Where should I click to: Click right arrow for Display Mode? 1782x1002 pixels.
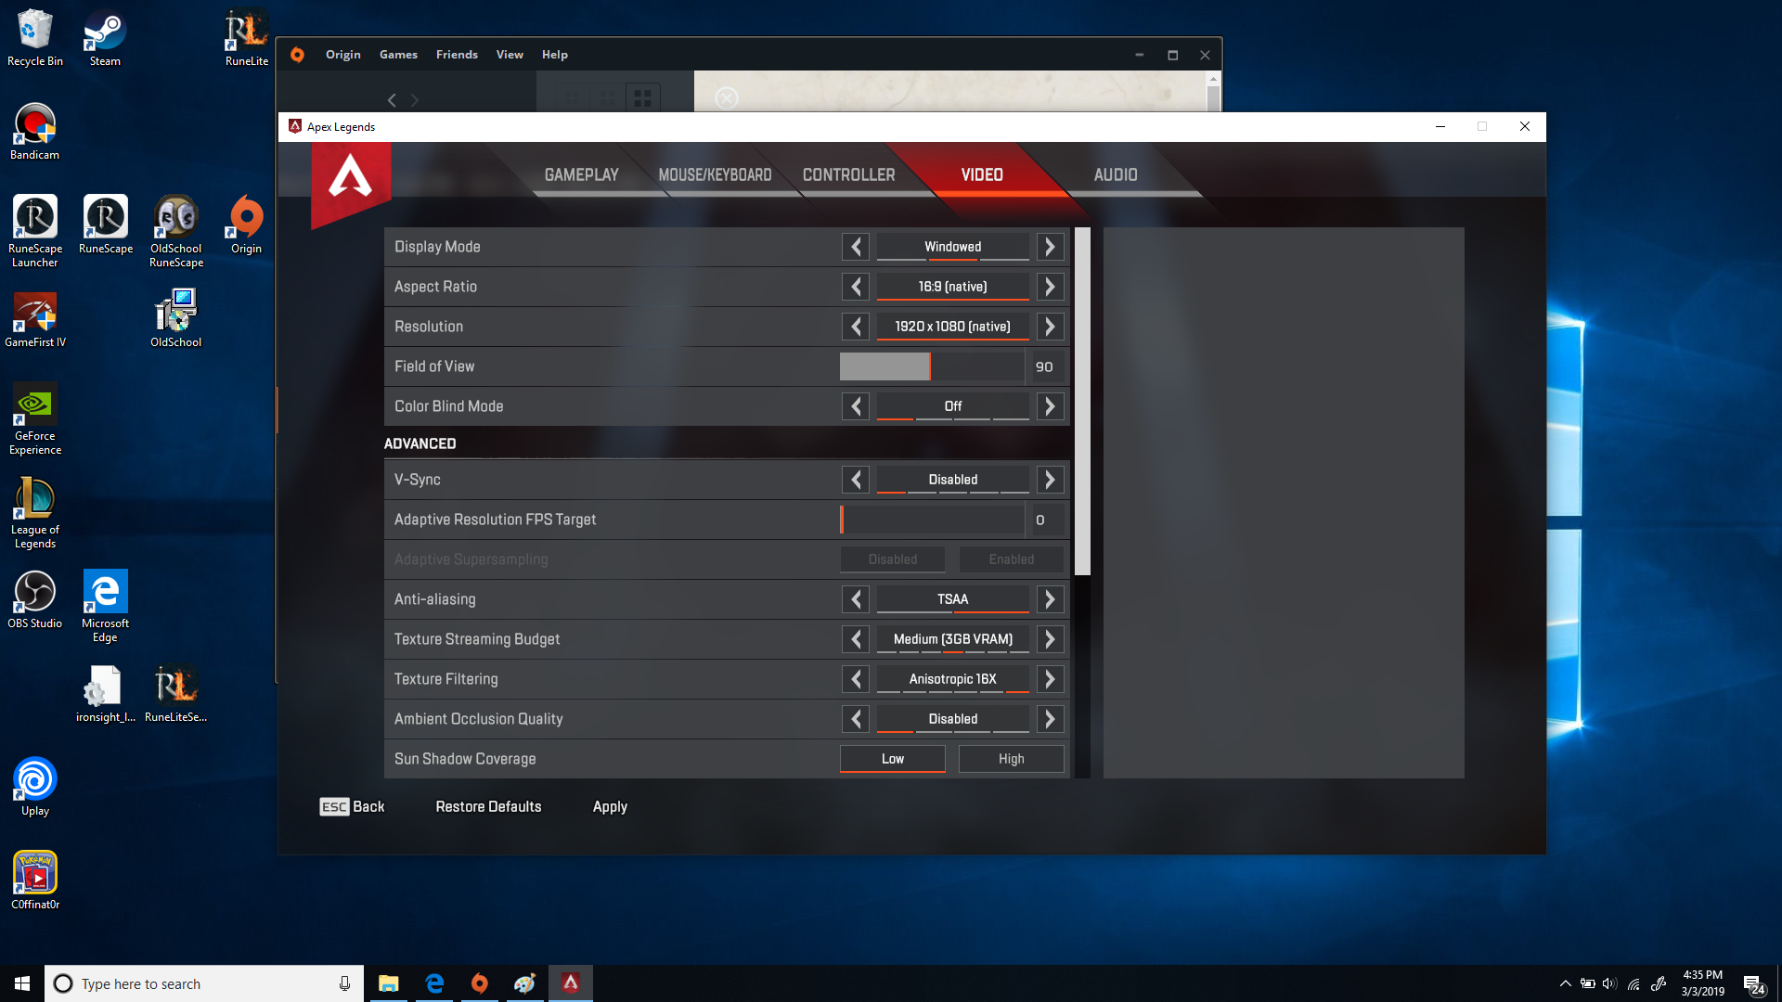[x=1050, y=247]
